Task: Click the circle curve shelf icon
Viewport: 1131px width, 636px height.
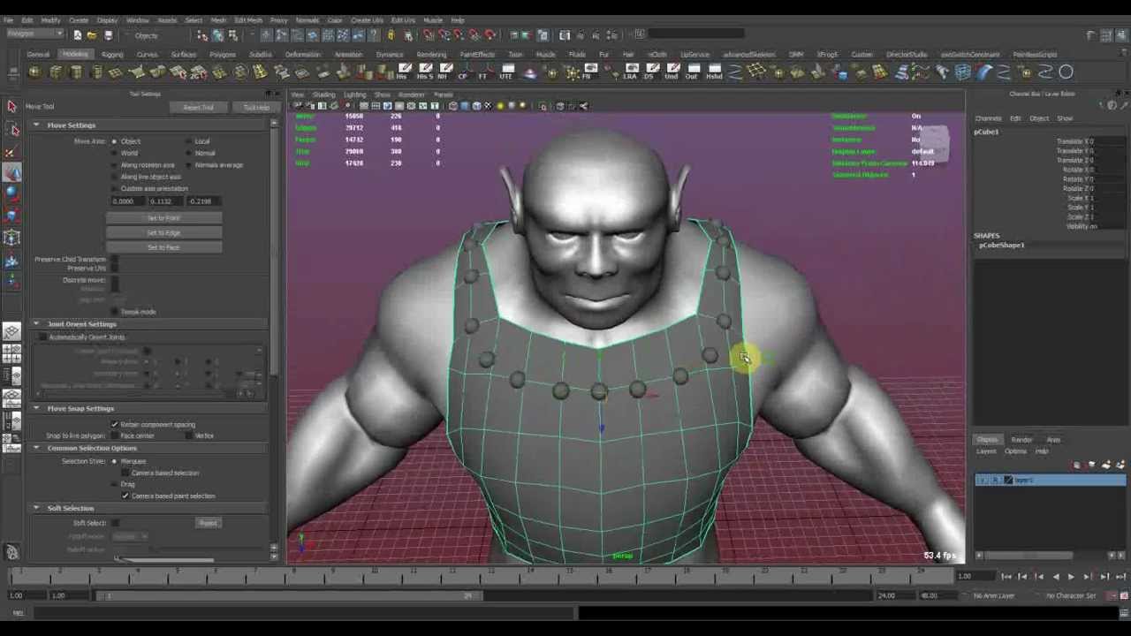Action: click(1066, 72)
